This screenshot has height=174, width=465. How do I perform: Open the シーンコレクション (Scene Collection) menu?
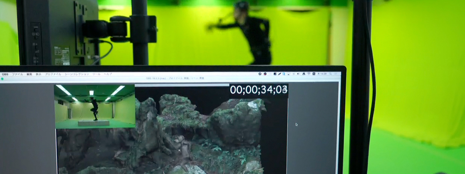(x=77, y=74)
